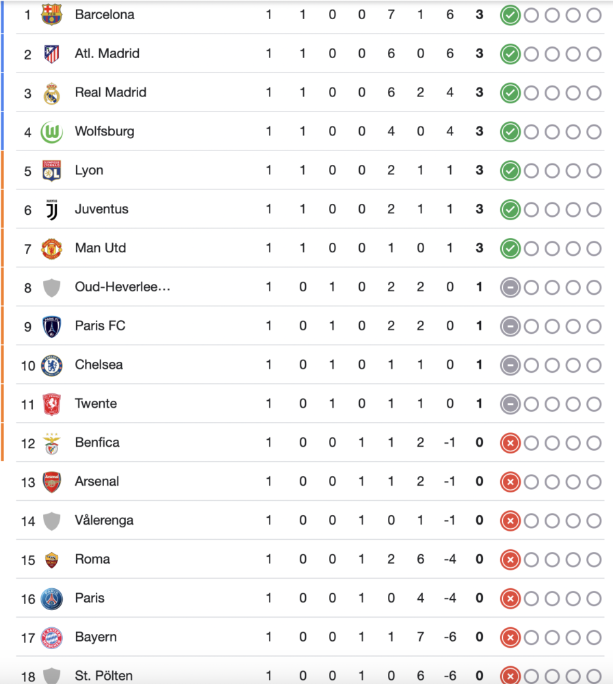Open the Lyon team link
Viewport: 613px width, 684px height.
pos(89,170)
